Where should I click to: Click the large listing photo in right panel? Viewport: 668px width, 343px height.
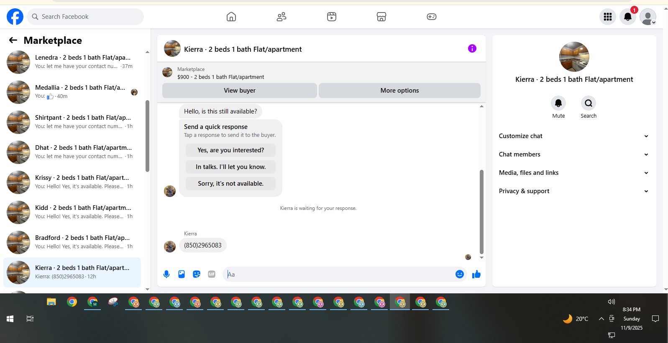click(574, 57)
